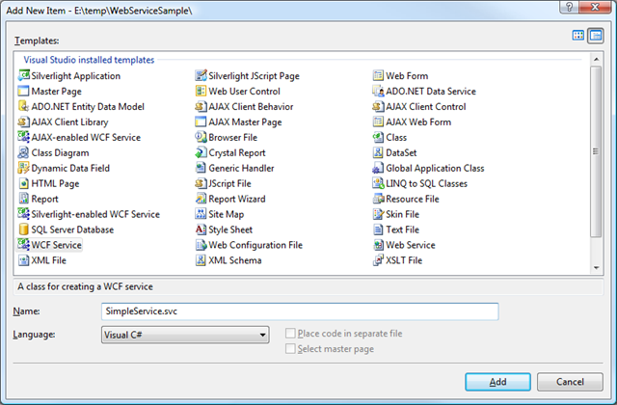Pick the Skin File template icon

[x=378, y=214]
